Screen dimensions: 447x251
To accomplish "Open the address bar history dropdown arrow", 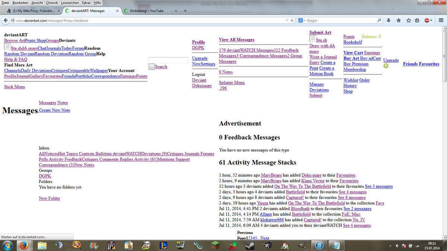I will click(286, 20).
